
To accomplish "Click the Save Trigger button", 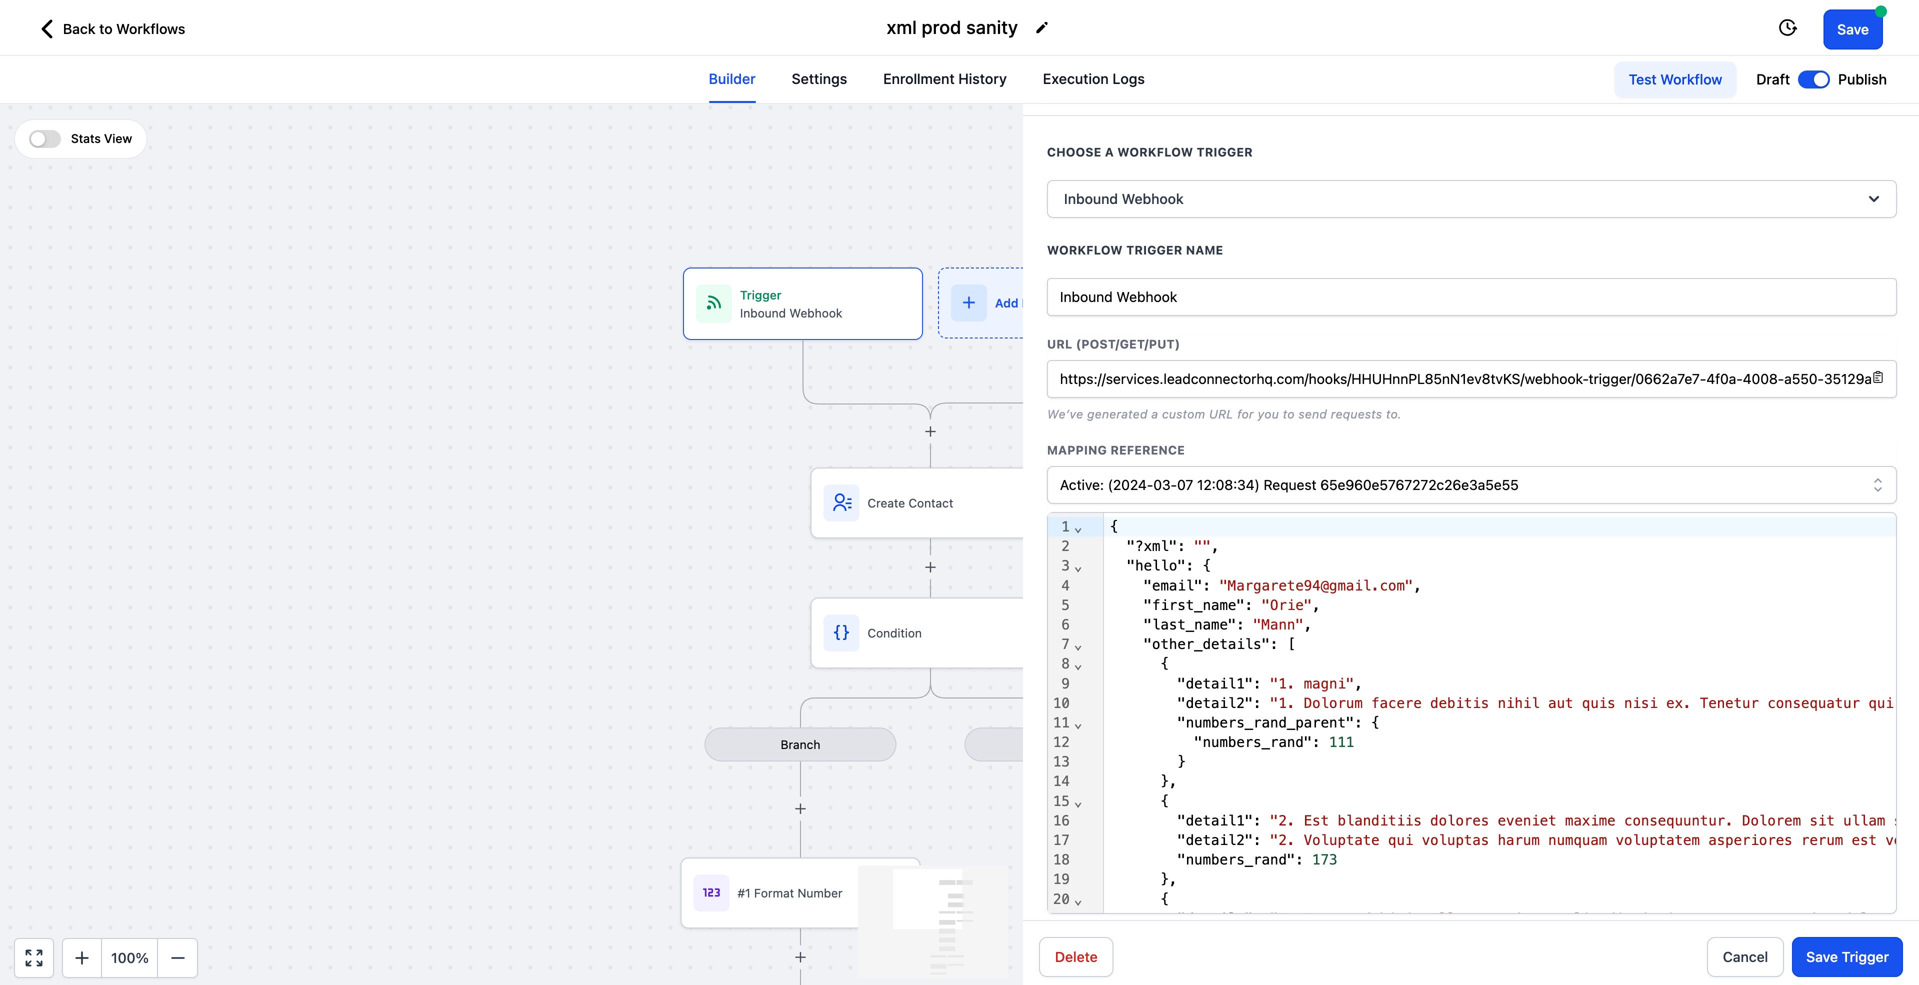I will [1846, 956].
